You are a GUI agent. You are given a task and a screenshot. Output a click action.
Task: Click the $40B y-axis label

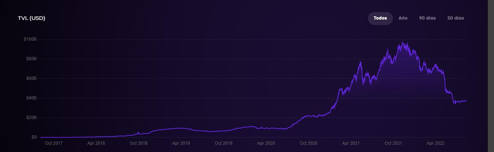pos(31,98)
